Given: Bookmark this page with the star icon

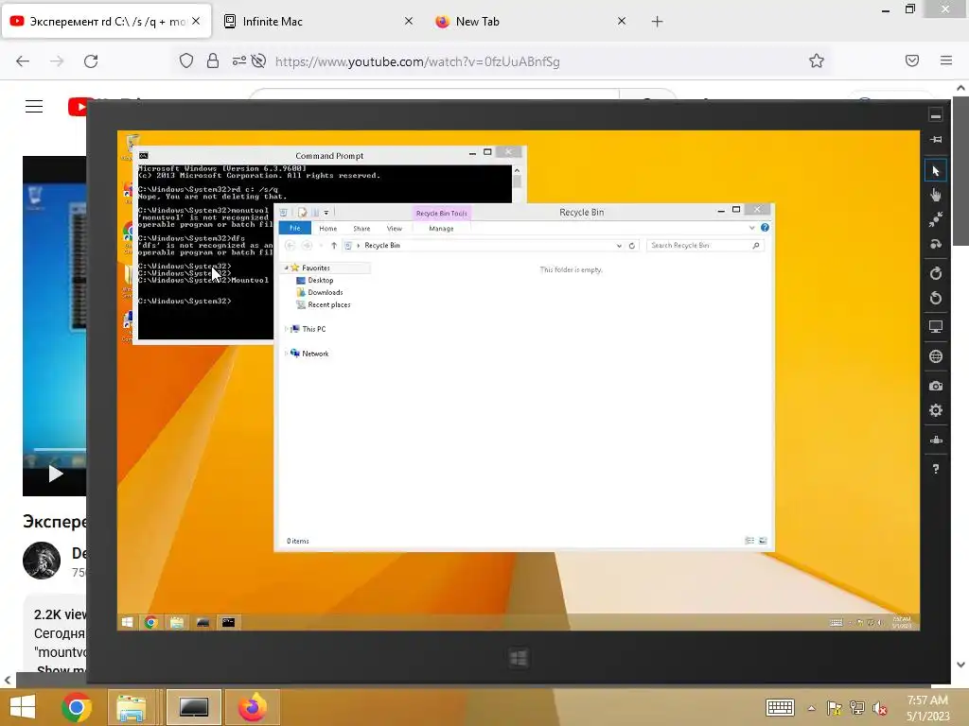Looking at the screenshot, I should 817,60.
